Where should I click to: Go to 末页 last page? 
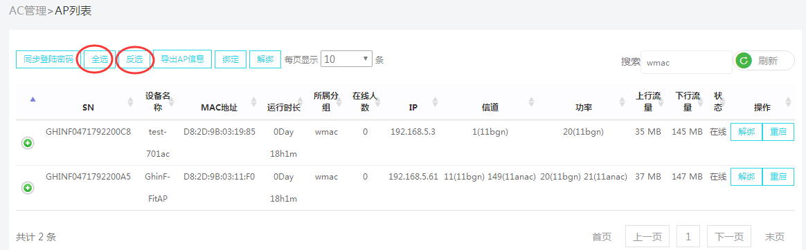coord(775,237)
